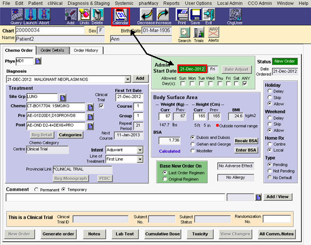Screen dimensions: 311x245
Task: Check the Sun allowed day box
Action: [183, 84]
